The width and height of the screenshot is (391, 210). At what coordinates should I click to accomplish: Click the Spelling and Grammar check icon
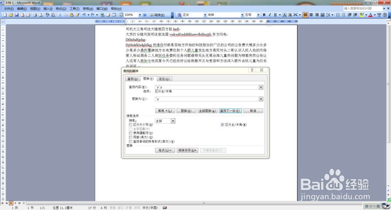47,15
